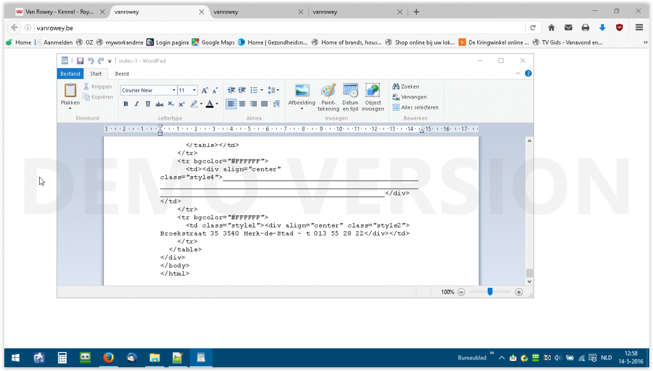
Task: Toggle Strikethrough formatting
Action: tap(159, 104)
